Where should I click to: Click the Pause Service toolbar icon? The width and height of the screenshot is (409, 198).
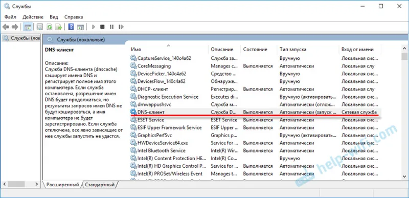(111, 27)
